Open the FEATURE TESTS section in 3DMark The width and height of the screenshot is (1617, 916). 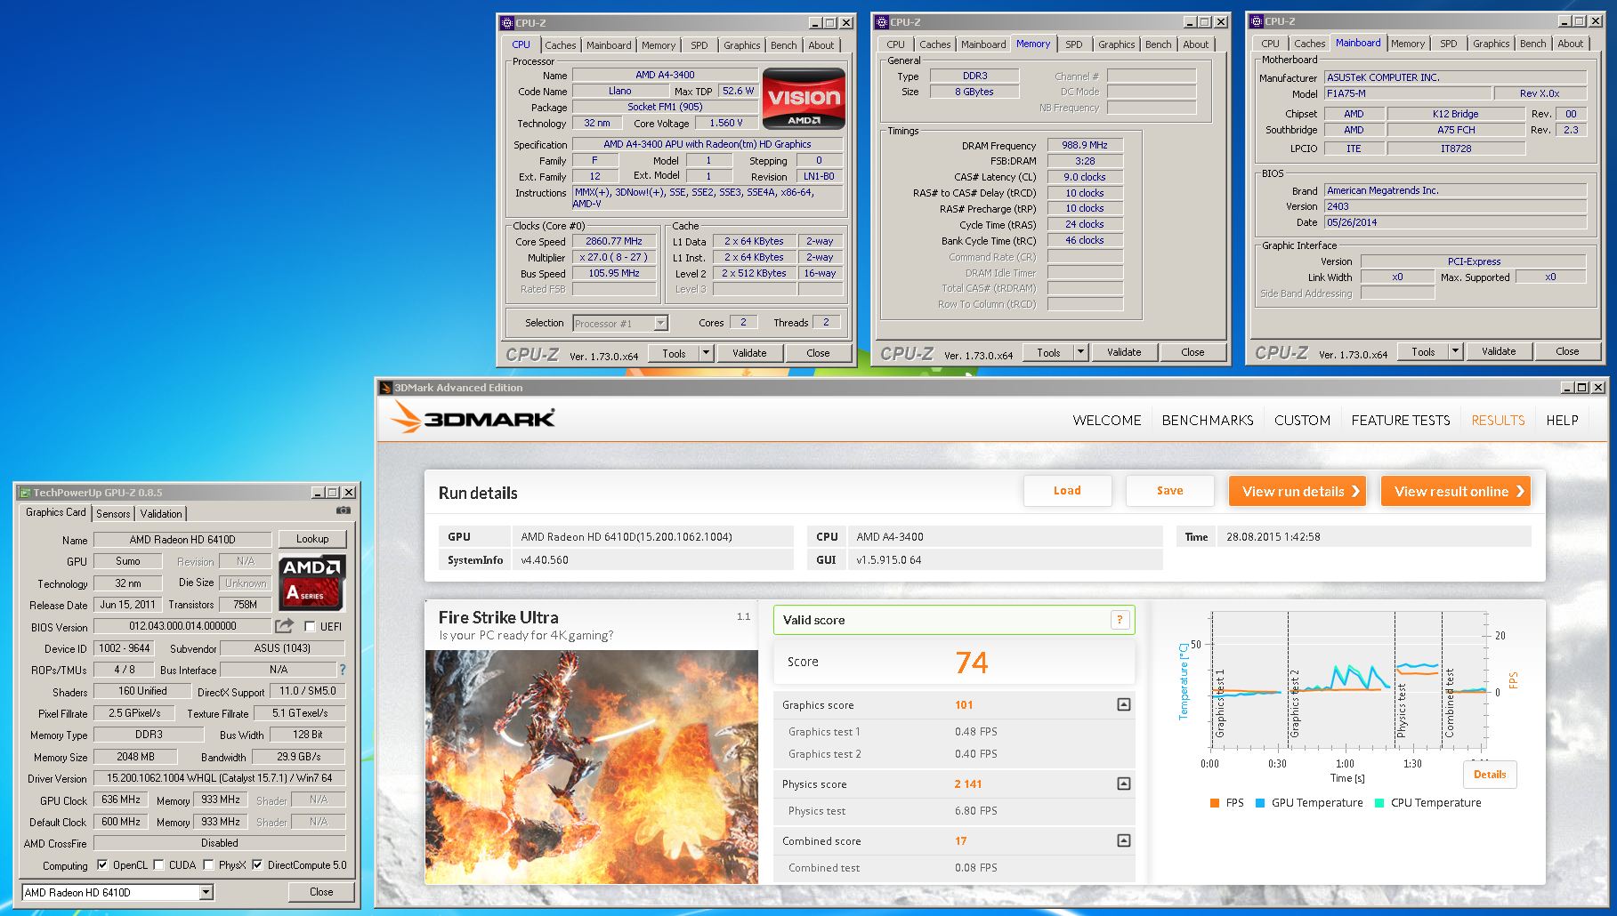coord(1401,421)
